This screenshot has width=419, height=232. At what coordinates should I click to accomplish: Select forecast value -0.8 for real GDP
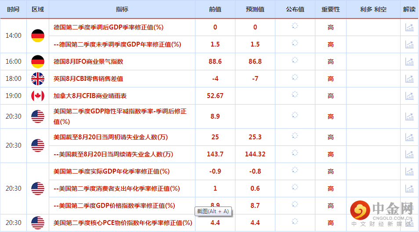click(255, 171)
